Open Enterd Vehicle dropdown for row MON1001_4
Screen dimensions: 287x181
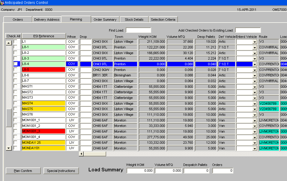tap(255, 137)
